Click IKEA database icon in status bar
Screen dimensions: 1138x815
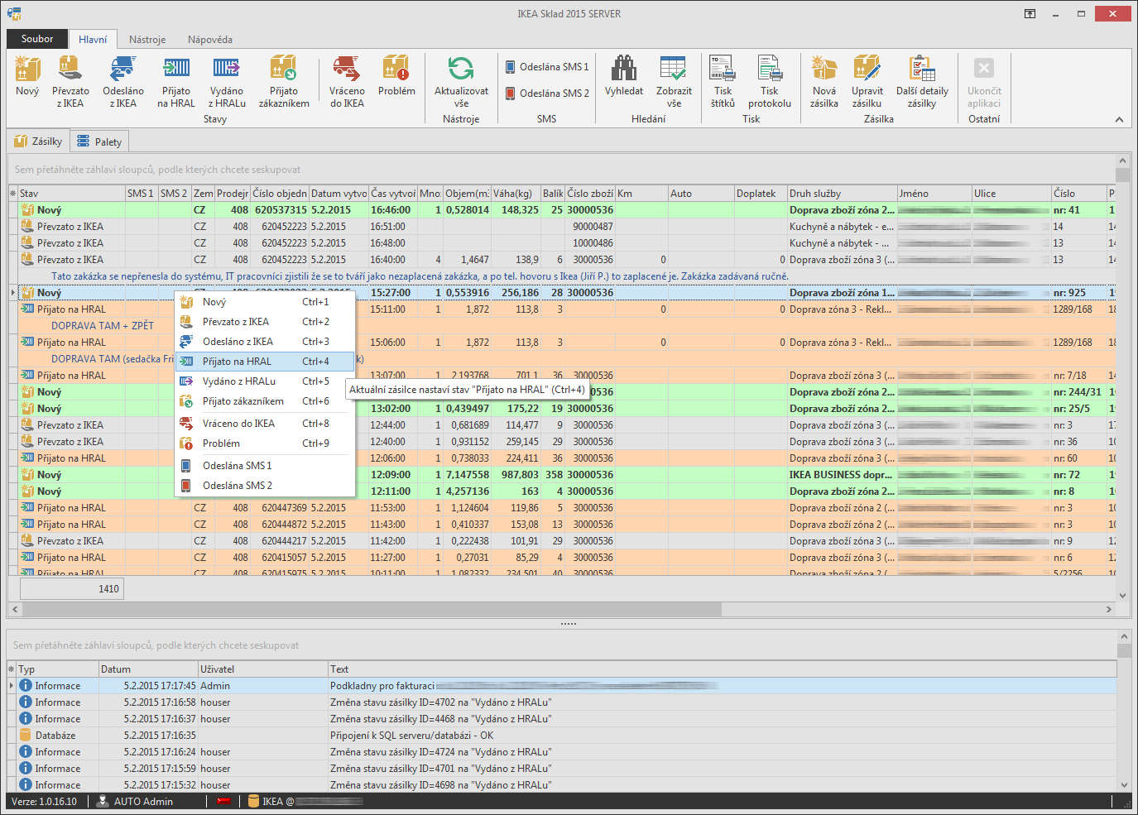(x=253, y=801)
